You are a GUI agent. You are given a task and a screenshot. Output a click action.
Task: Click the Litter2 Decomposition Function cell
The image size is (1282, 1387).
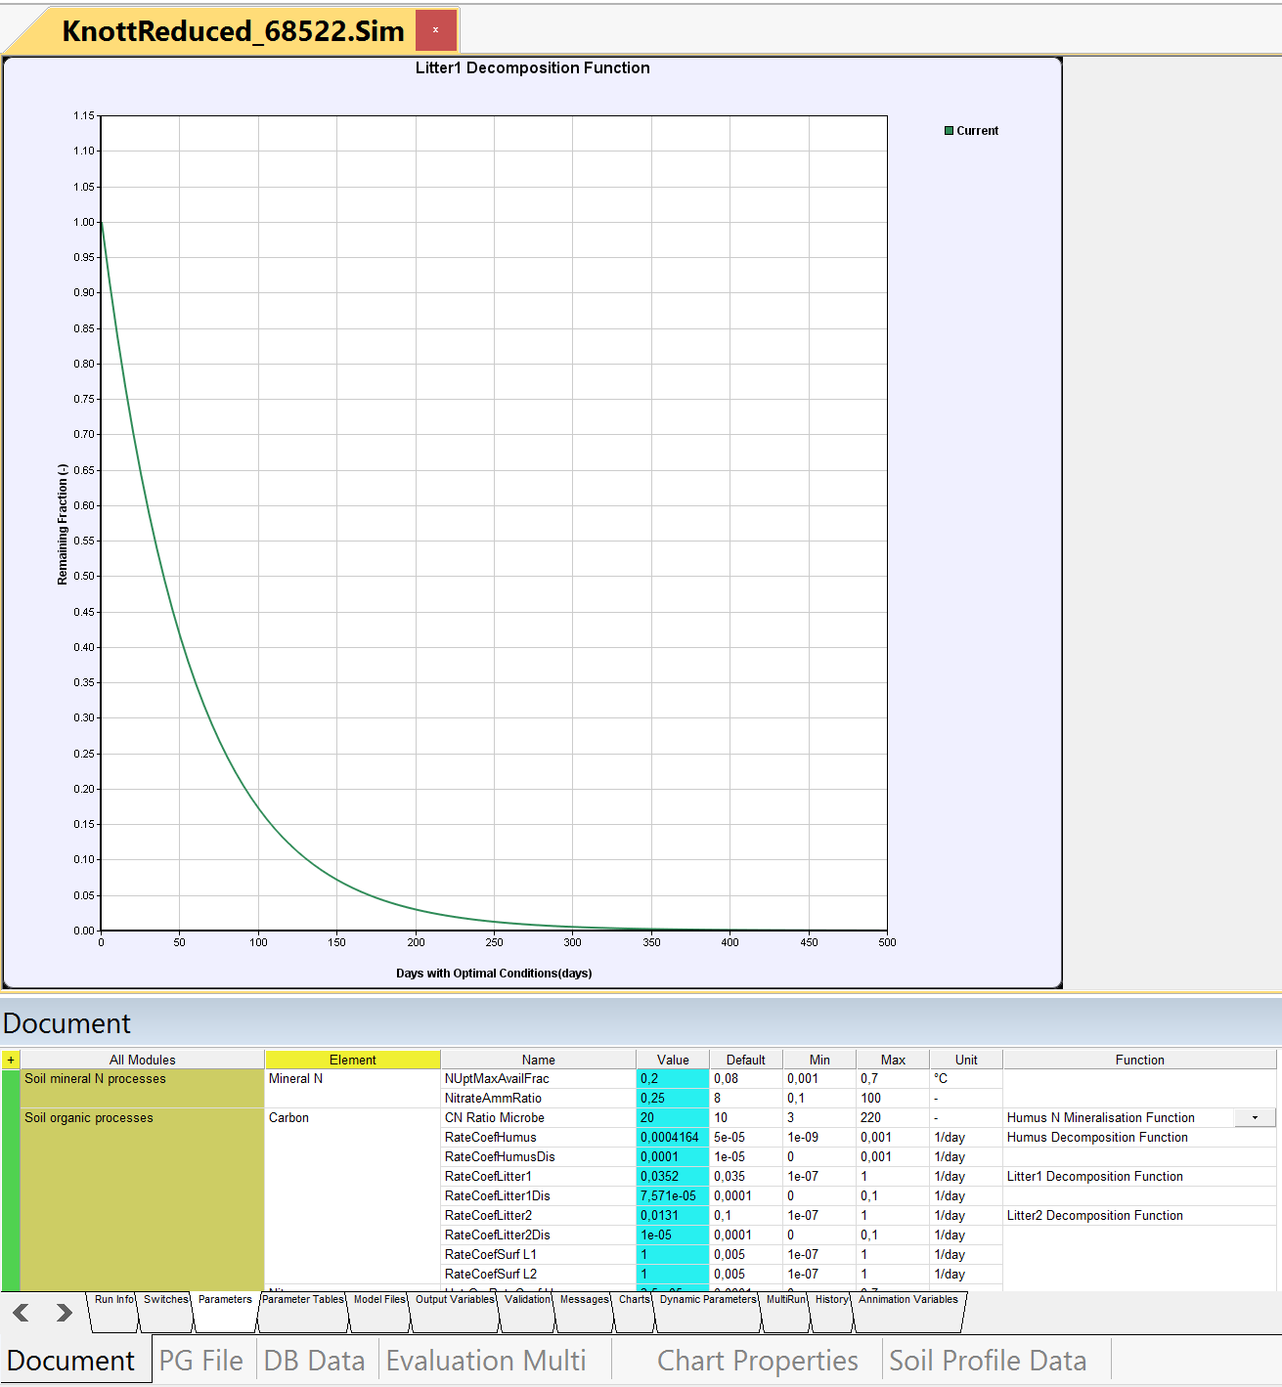click(x=1139, y=1215)
